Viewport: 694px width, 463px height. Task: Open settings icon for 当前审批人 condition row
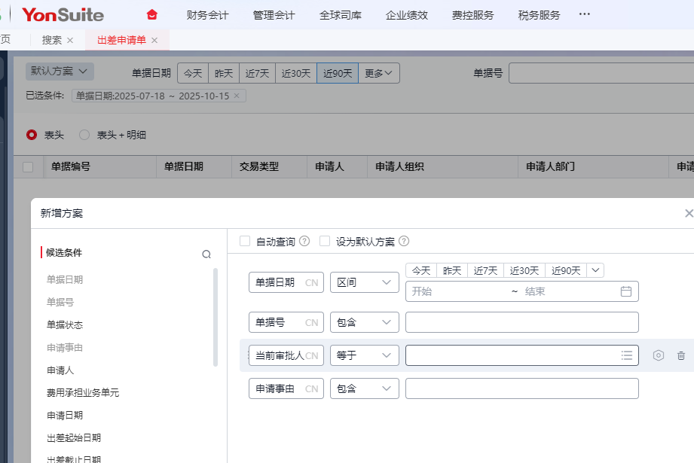pyautogui.click(x=659, y=355)
